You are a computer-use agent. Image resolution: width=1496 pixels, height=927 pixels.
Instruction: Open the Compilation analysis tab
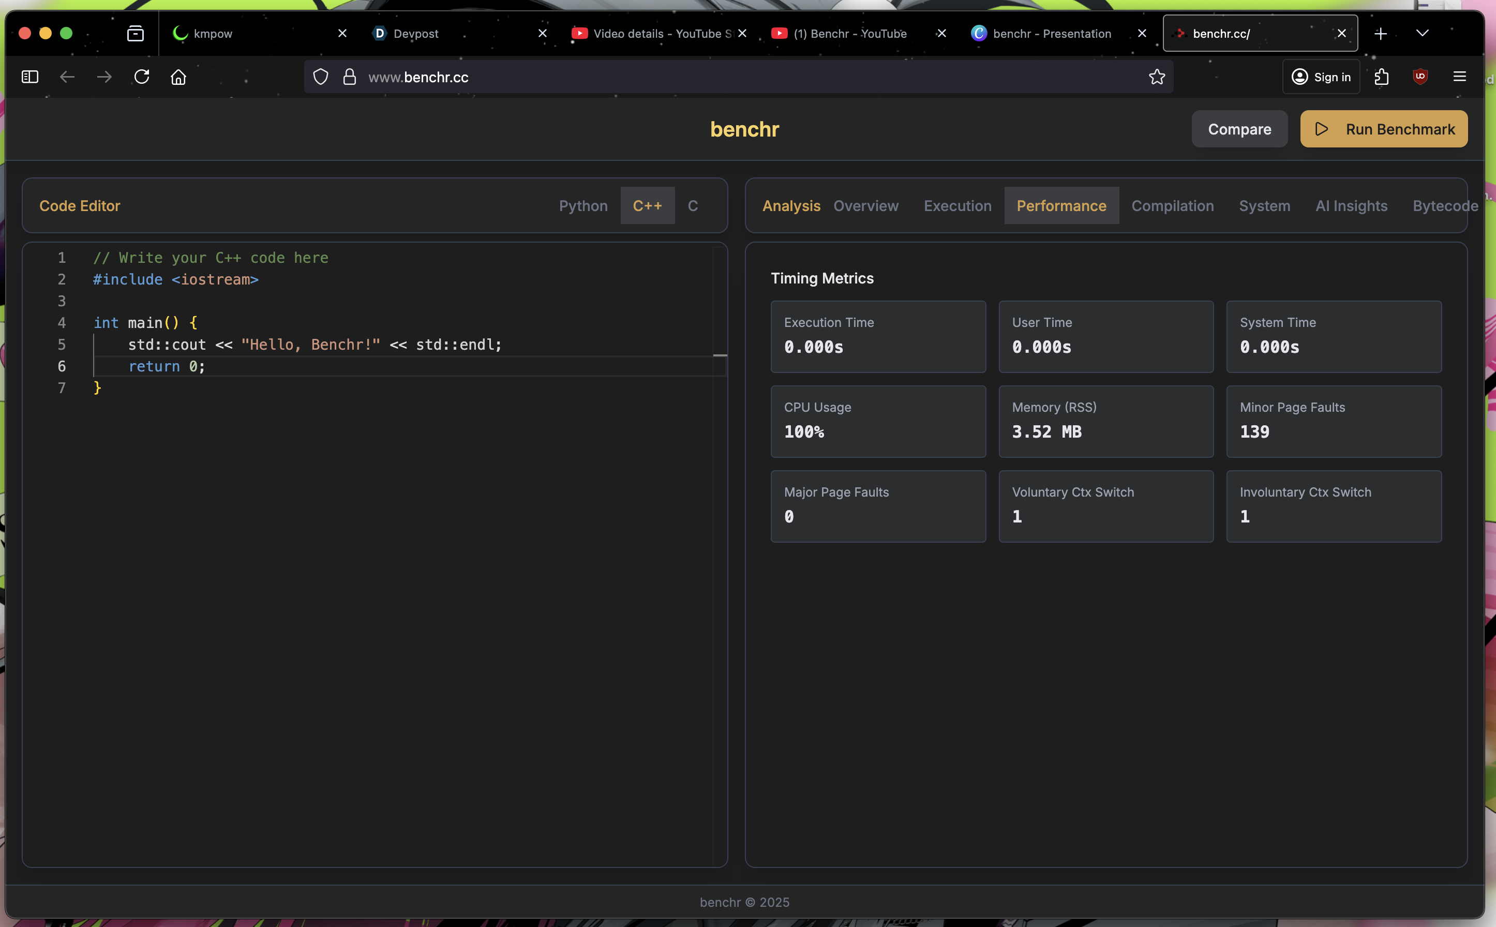pos(1172,206)
